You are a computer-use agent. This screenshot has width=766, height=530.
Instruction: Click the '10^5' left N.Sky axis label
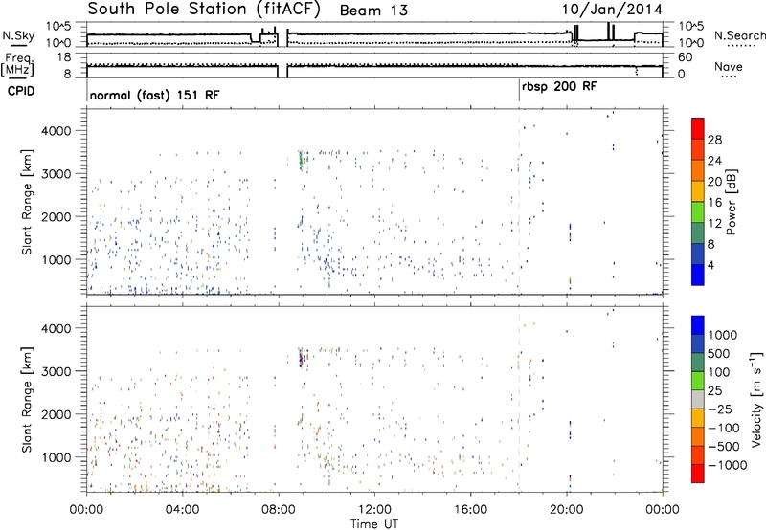58,26
